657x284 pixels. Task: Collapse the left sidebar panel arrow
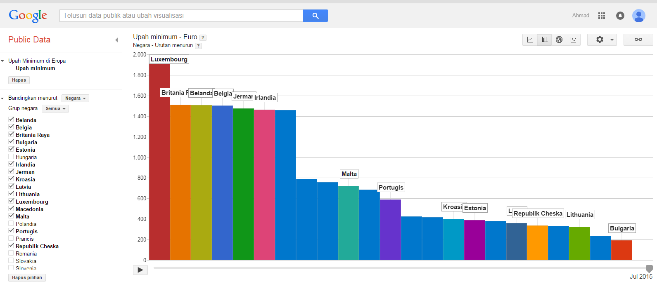(x=116, y=40)
